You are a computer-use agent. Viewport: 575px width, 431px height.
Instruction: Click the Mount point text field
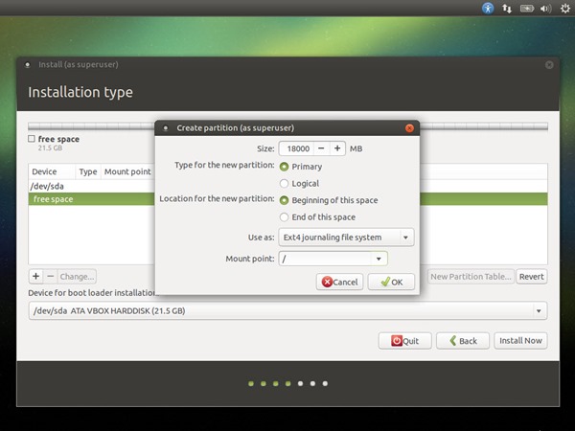pyautogui.click(x=326, y=259)
